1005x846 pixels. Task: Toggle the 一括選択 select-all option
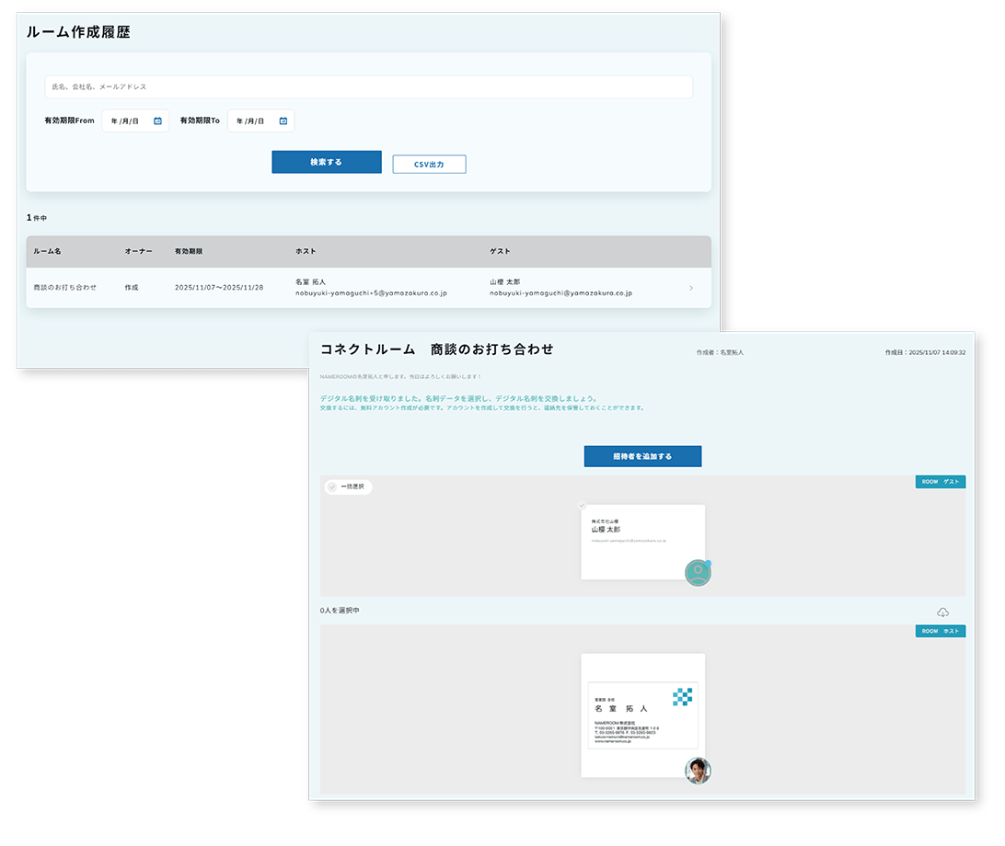[x=347, y=486]
